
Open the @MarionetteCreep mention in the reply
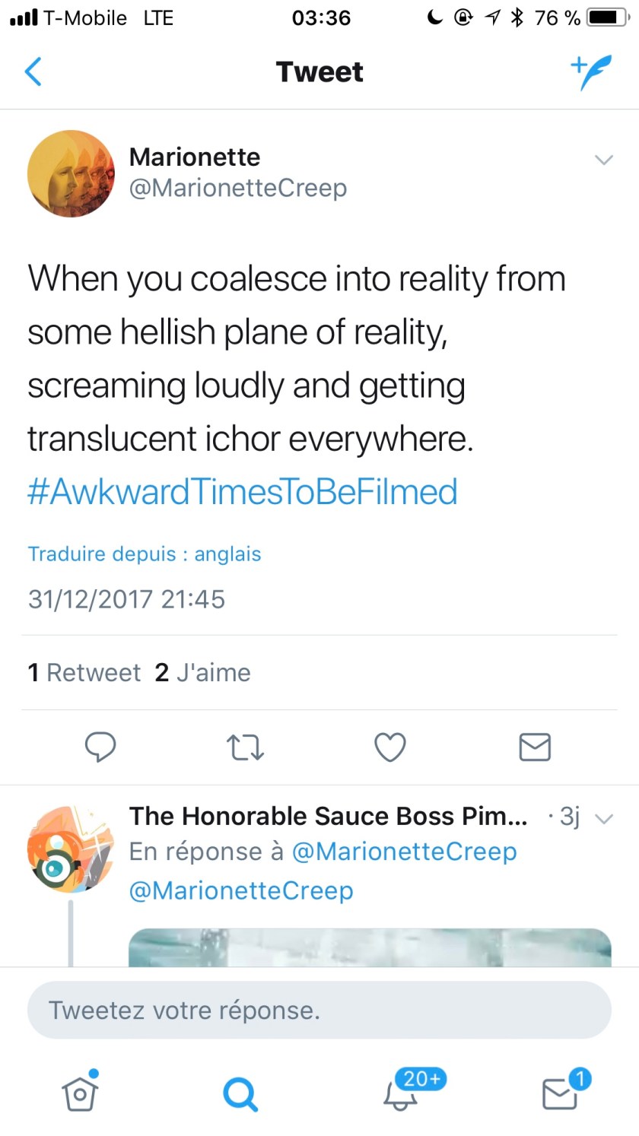241,890
